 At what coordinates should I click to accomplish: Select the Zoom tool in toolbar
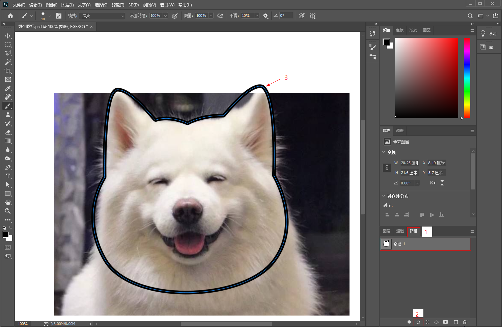click(x=8, y=211)
